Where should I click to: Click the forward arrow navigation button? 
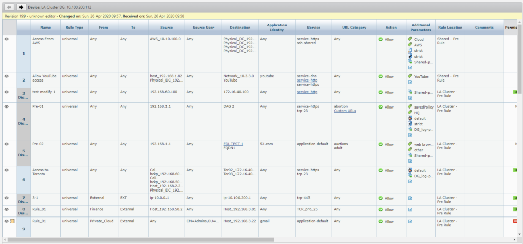point(21,7)
